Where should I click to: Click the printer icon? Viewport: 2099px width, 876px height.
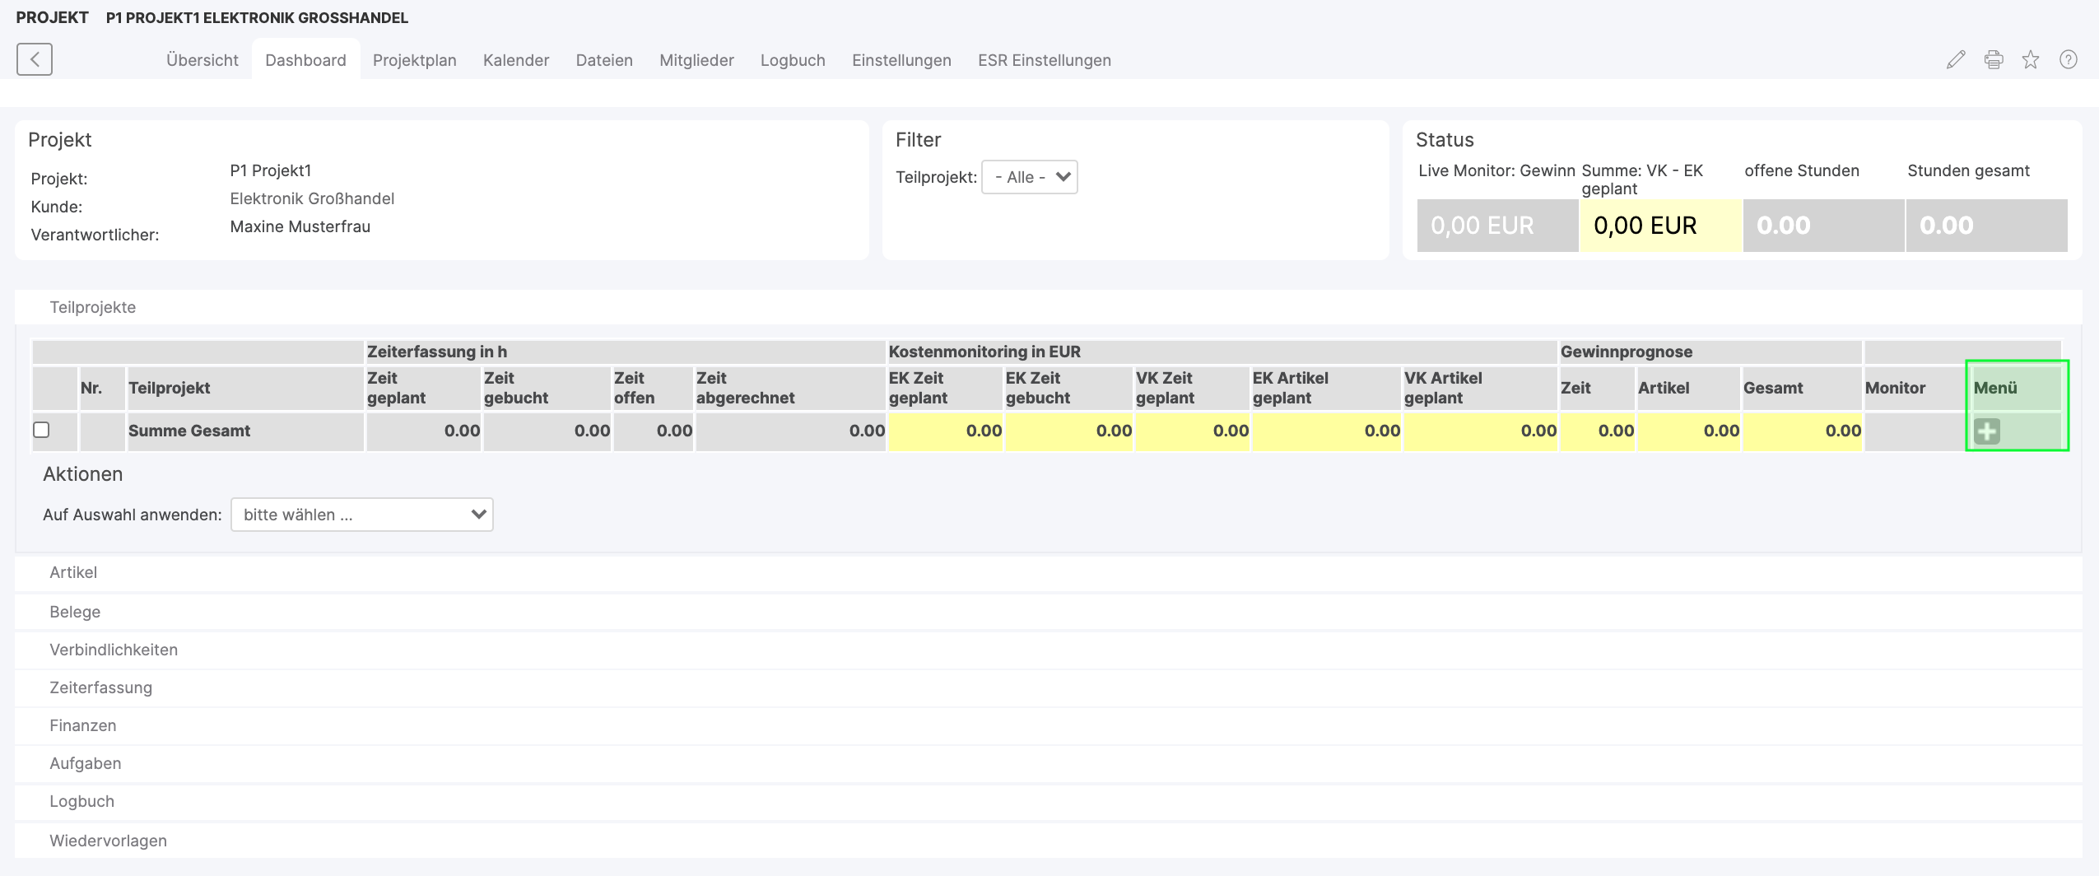[1994, 59]
